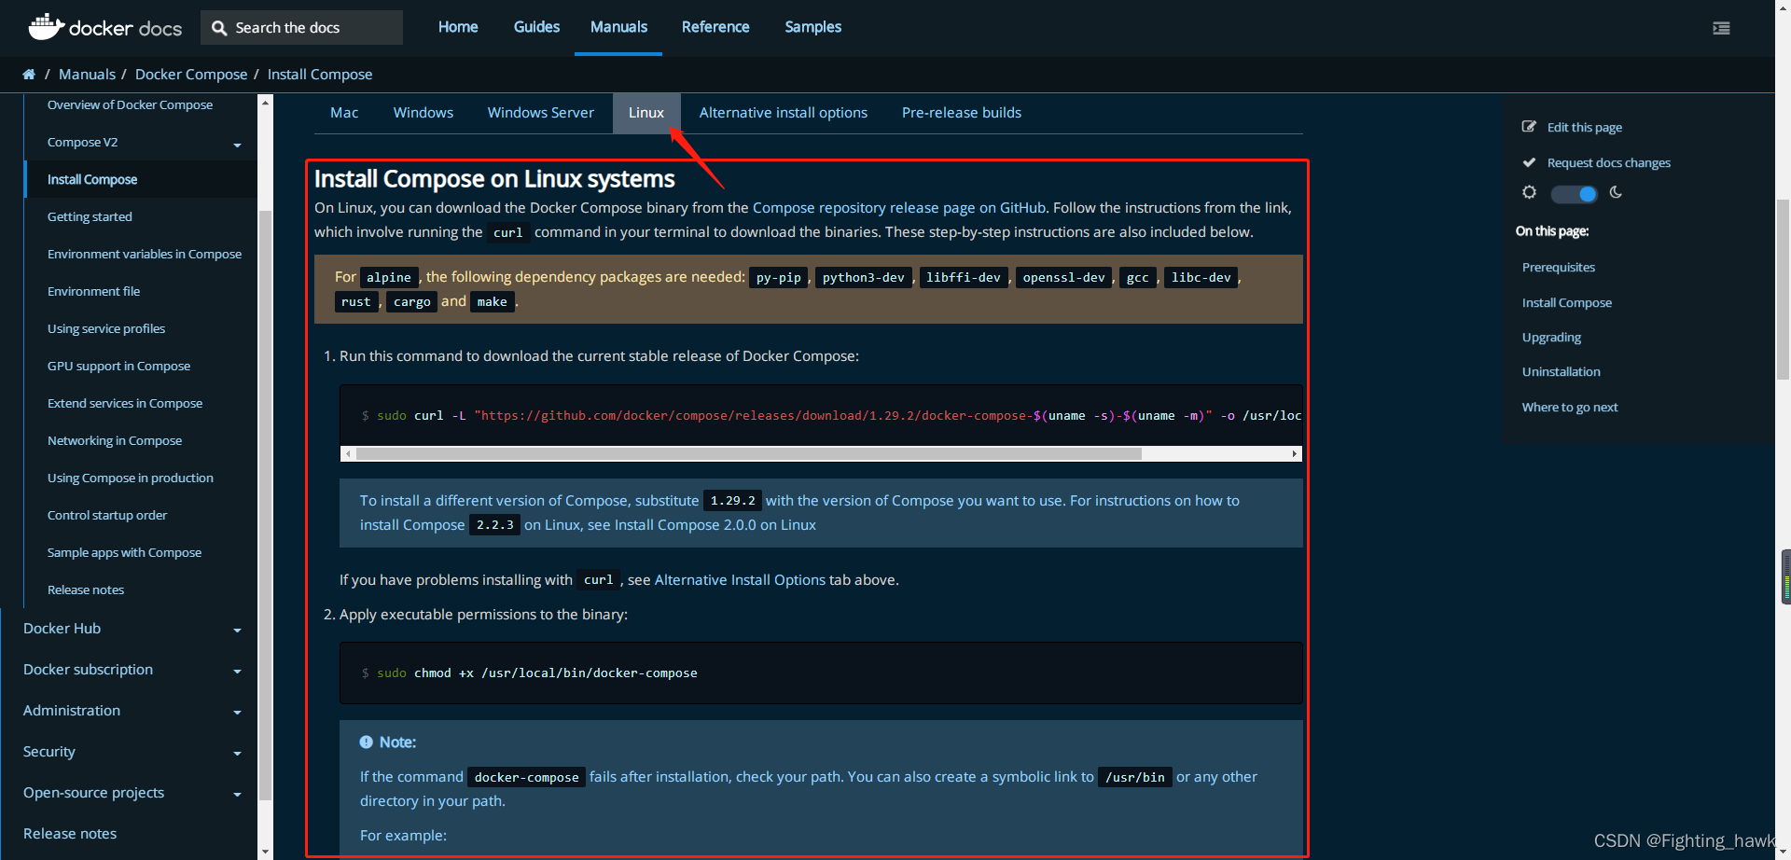The image size is (1791, 860).
Task: Click the search magnifier icon
Action: tap(219, 28)
